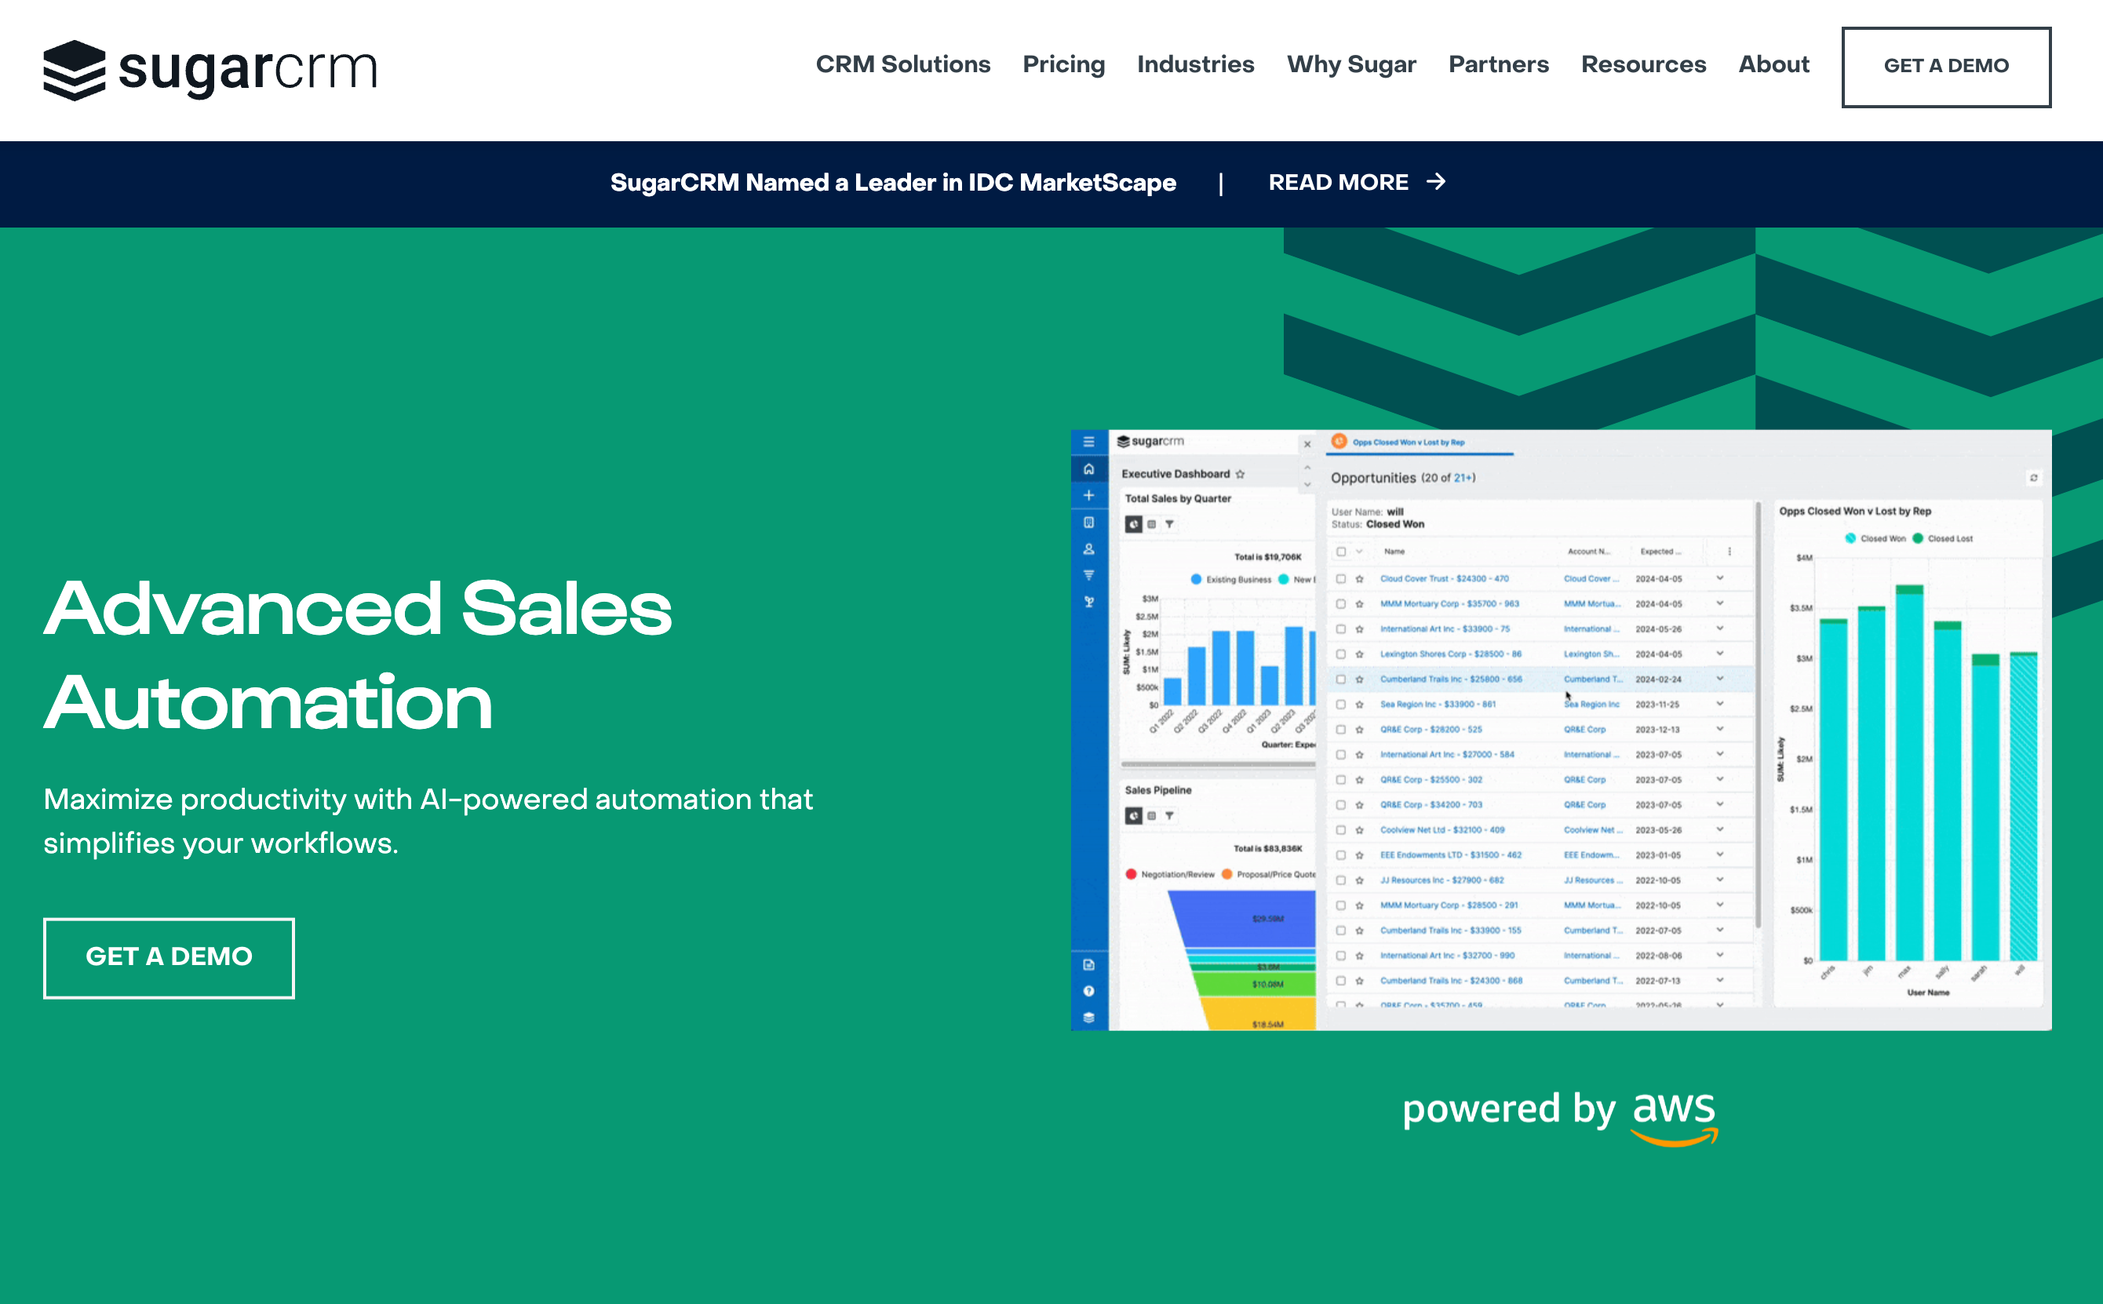This screenshot has width=2103, height=1304.
Task: Favorite the Executive Dashboard with star icon
Action: [x=1240, y=475]
